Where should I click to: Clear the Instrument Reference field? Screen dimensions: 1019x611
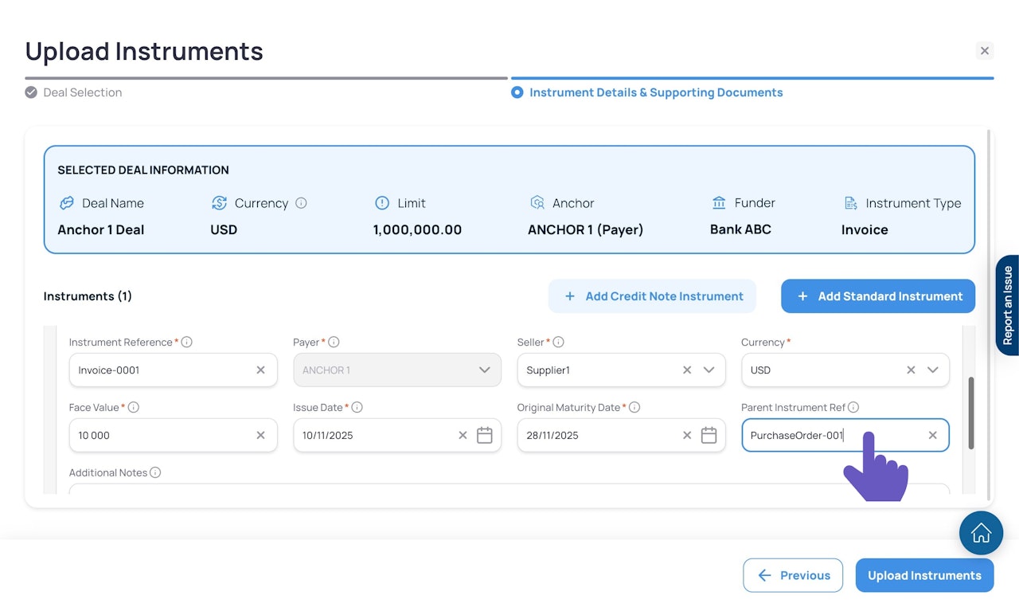coord(260,370)
